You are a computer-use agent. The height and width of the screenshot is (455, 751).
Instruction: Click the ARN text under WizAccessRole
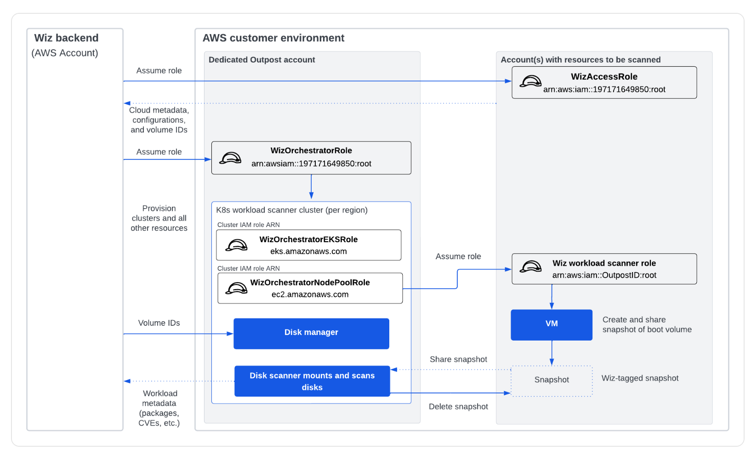tap(604, 90)
